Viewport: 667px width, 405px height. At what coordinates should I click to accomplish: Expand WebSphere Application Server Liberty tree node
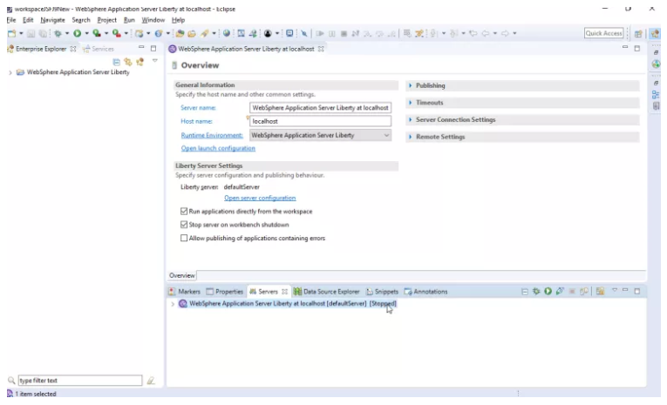pos(10,72)
